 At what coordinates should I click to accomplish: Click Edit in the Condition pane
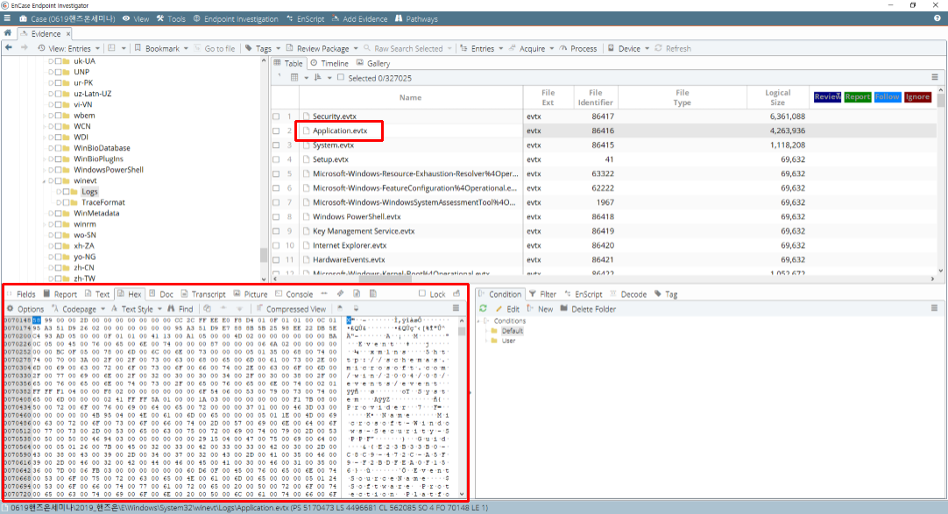tap(507, 308)
